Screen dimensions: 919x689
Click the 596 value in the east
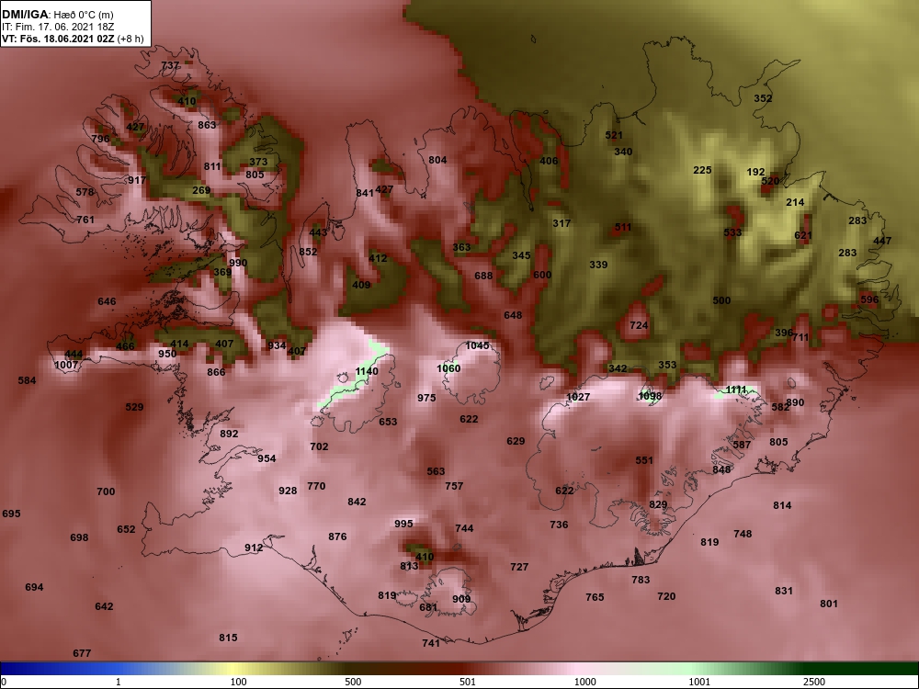click(x=869, y=299)
